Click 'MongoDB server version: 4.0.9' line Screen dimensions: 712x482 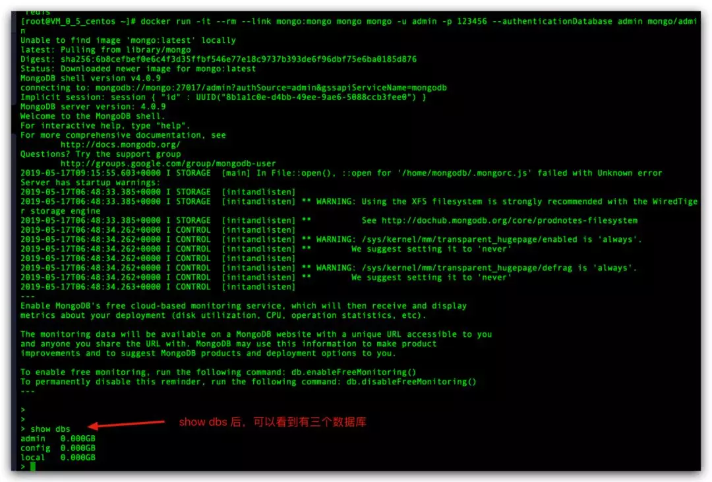click(x=93, y=107)
